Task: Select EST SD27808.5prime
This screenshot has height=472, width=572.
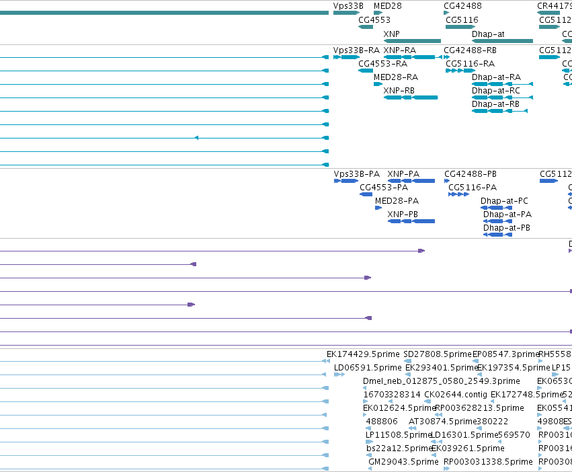Action: click(x=438, y=354)
